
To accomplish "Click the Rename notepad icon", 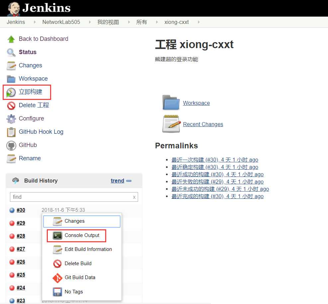I will [x=11, y=159].
